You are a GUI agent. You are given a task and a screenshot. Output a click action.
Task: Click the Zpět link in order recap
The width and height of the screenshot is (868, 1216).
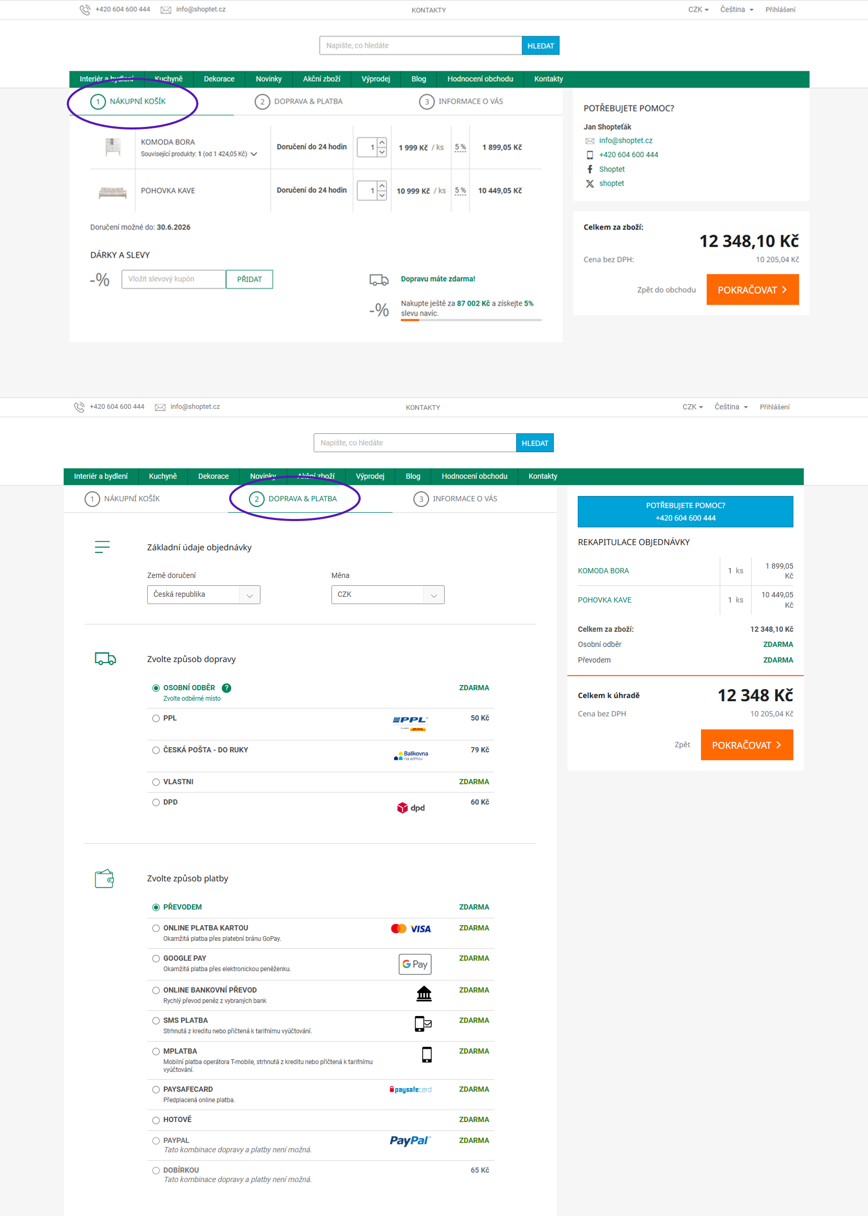click(682, 745)
